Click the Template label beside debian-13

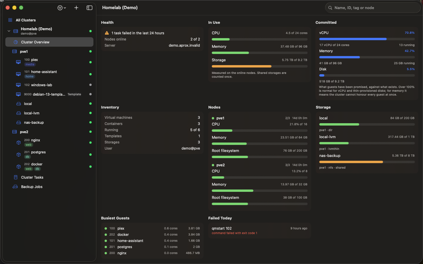[74, 94]
